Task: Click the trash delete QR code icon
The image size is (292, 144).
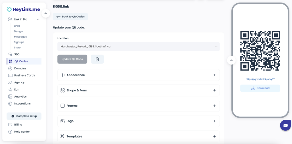Action: point(97,59)
